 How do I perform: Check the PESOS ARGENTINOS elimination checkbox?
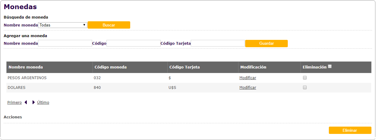[305, 78]
